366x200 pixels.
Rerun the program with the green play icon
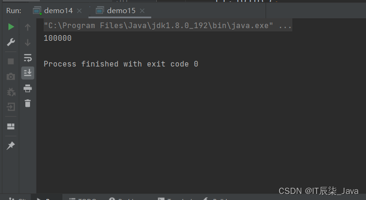pos(11,27)
